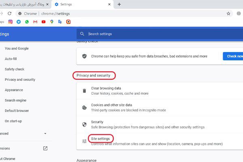Click the globe extension icon
Viewport: 243px width, 162px height.
coord(239,13)
